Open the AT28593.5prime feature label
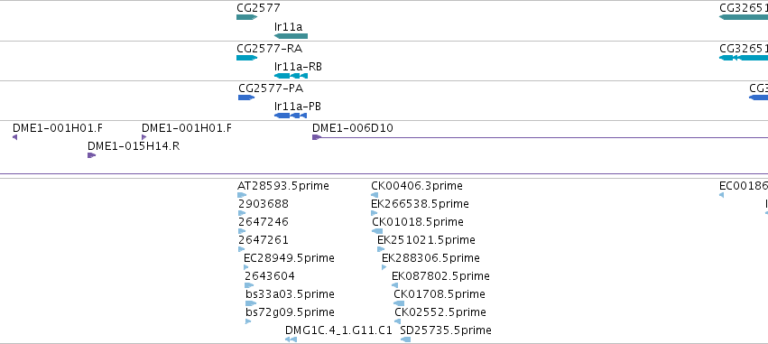 pyautogui.click(x=283, y=186)
